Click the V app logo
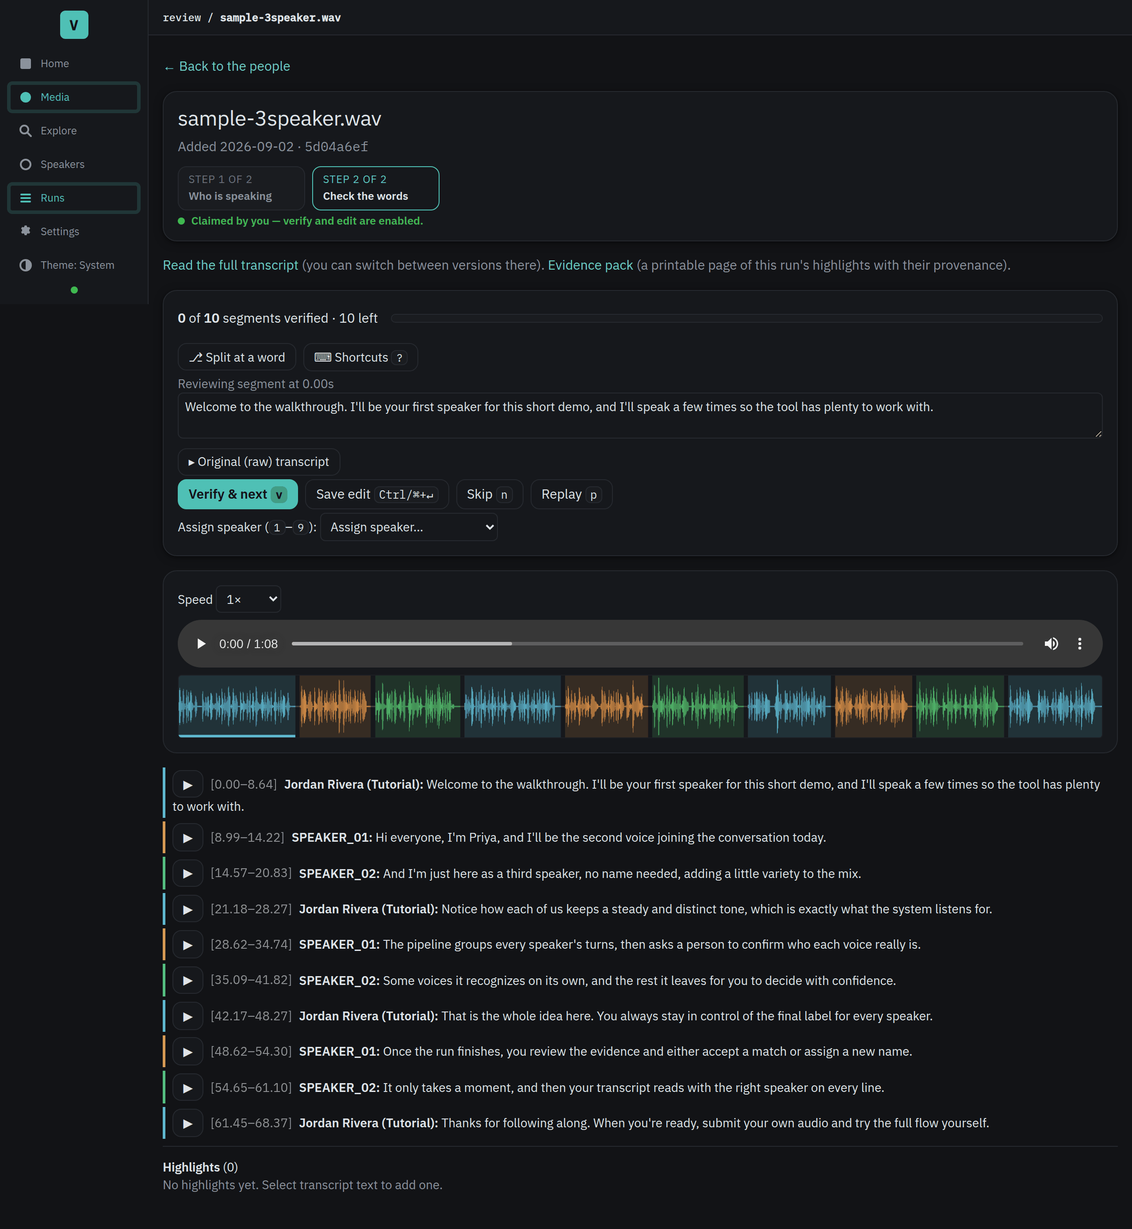Image resolution: width=1132 pixels, height=1229 pixels. 74,25
